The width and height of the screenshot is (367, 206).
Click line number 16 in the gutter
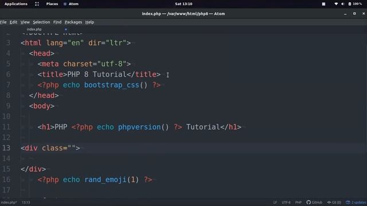pyautogui.click(x=6, y=179)
